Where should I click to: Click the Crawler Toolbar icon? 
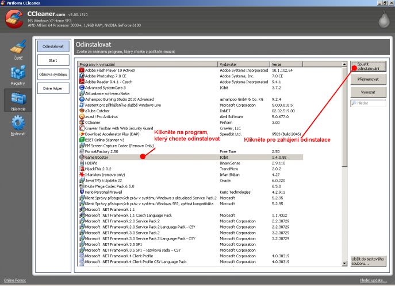(x=82, y=128)
